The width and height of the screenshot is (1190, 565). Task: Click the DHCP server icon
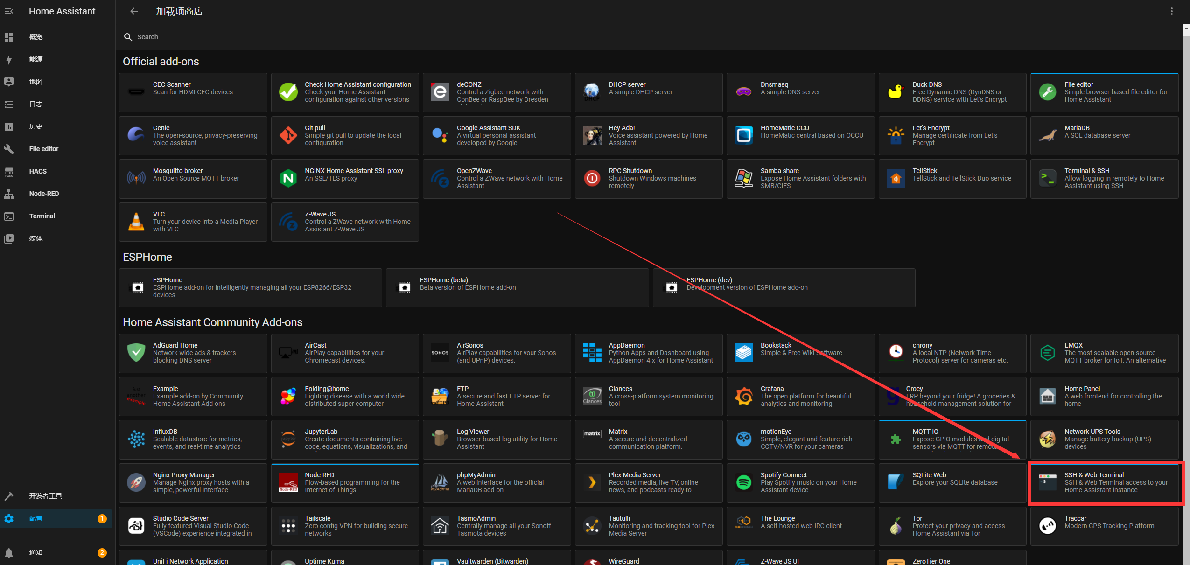pyautogui.click(x=592, y=92)
